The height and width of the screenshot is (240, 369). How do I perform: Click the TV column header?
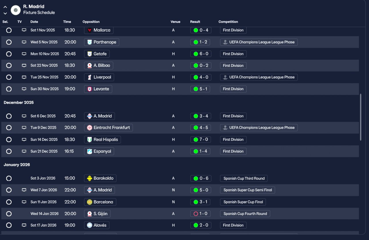(20, 22)
